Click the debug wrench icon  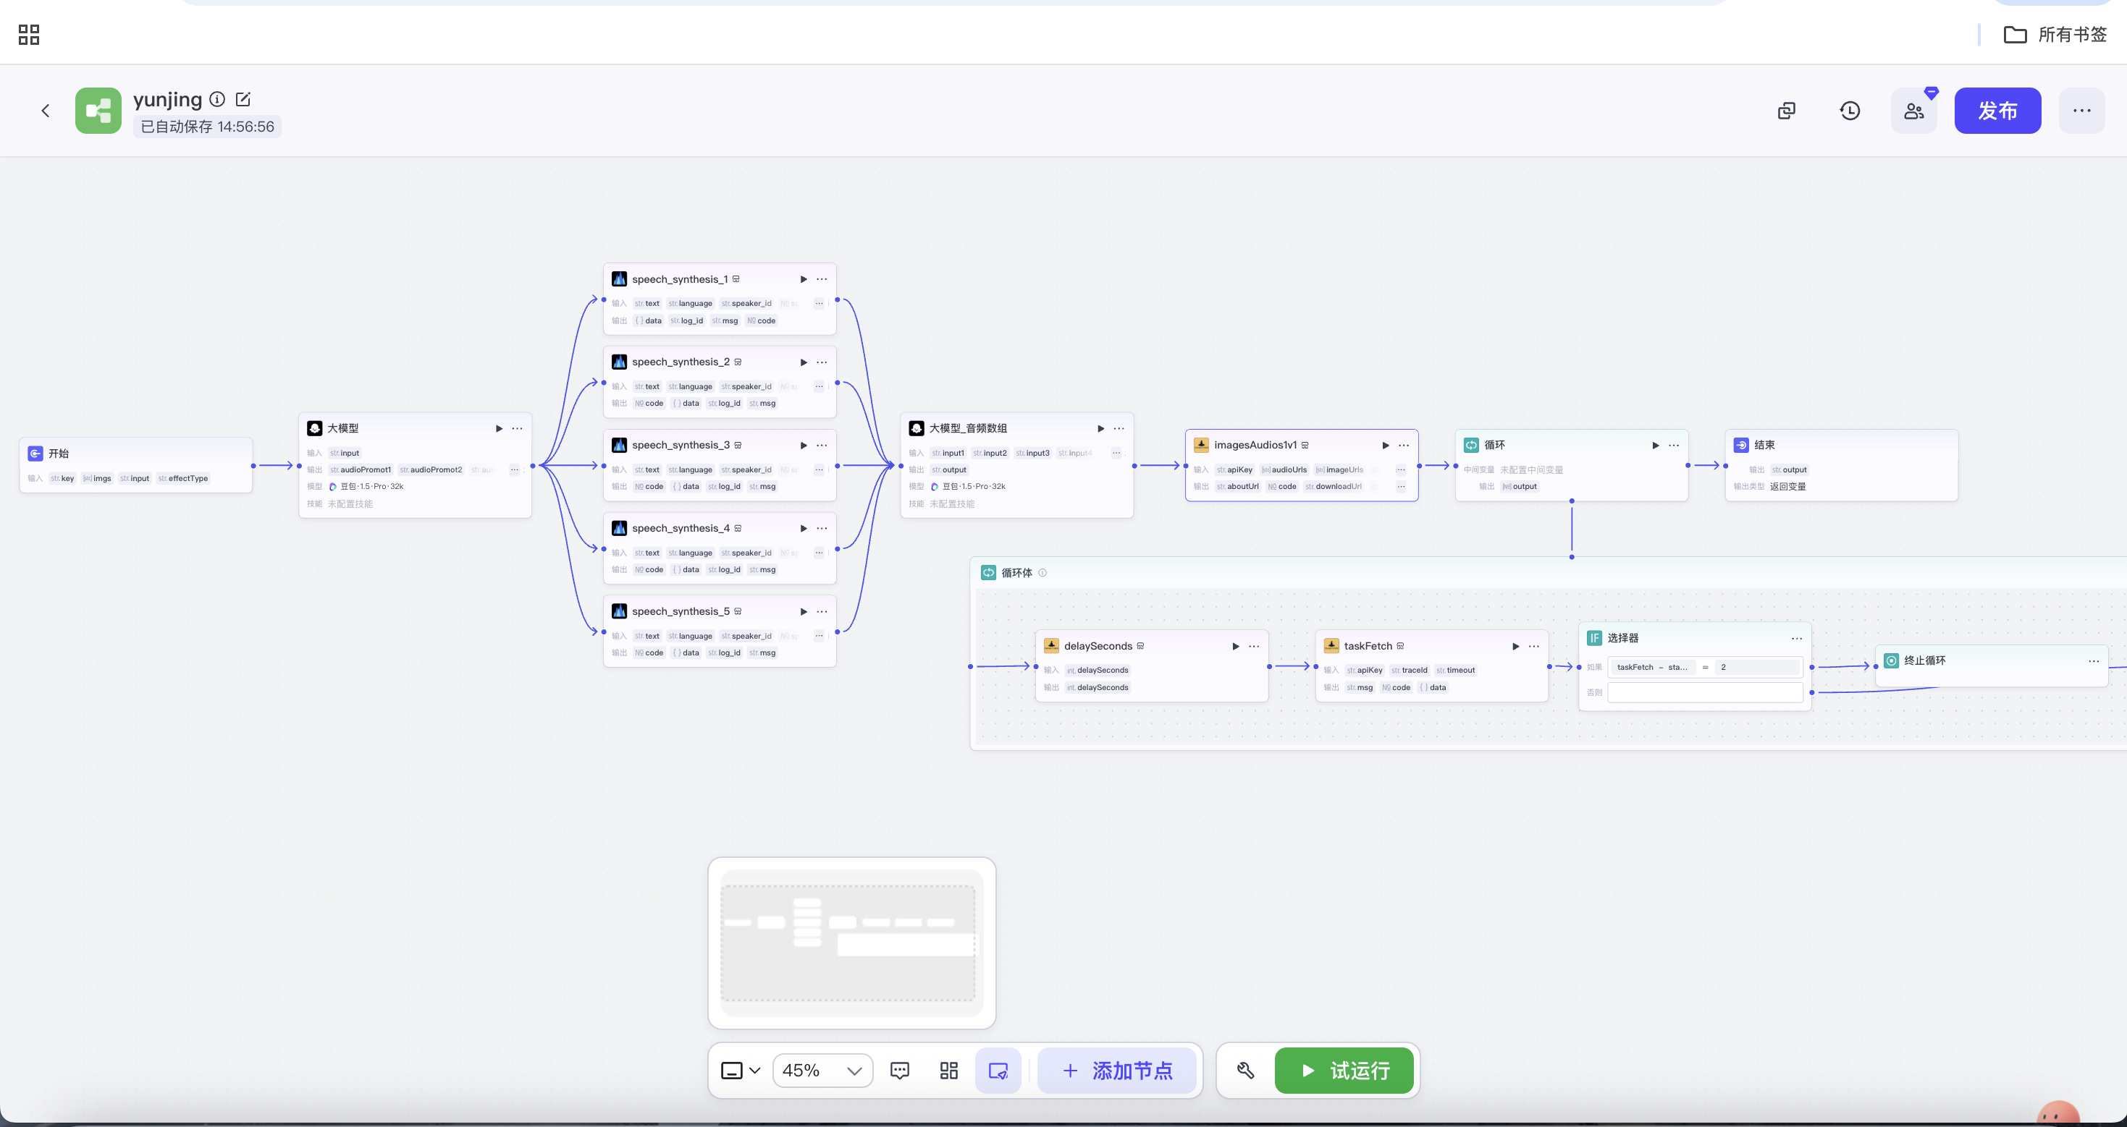1245,1070
